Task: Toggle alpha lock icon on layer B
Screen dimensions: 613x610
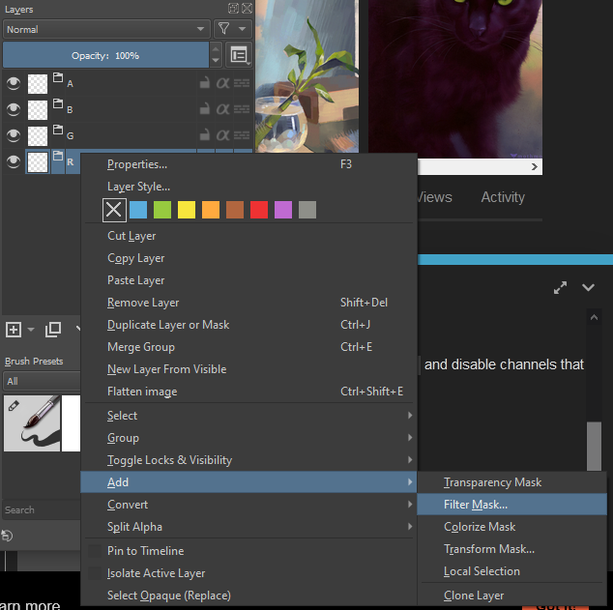Action: coord(242,109)
